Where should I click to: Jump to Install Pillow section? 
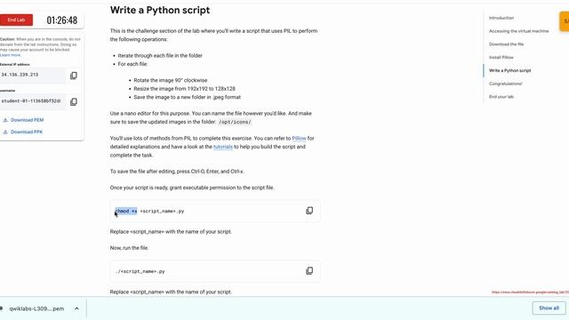(501, 57)
